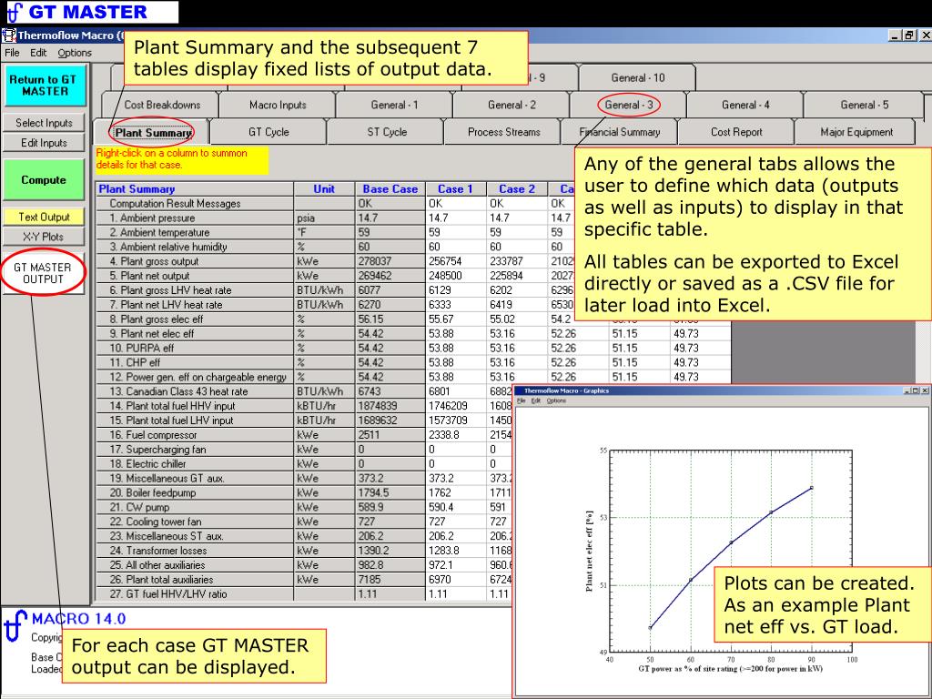Viewport: 932px width, 699px height.
Task: Open the Process Streams tab
Action: click(x=504, y=132)
